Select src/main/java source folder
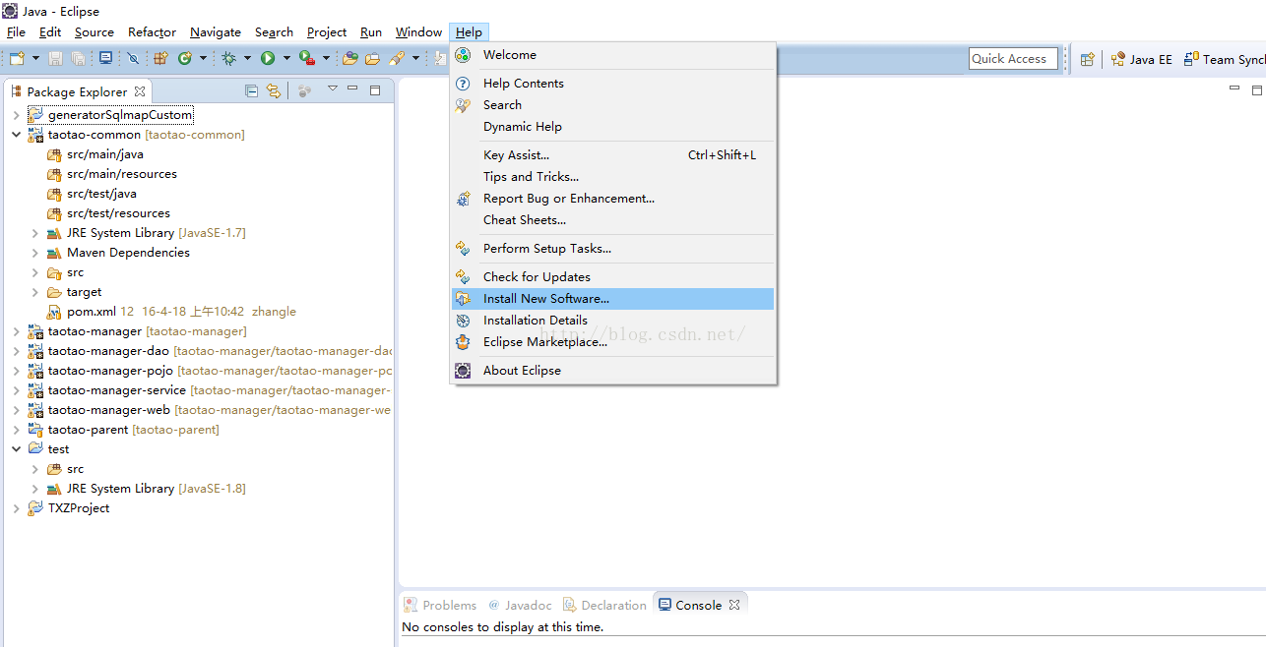The width and height of the screenshot is (1266, 647). pyautogui.click(x=95, y=154)
